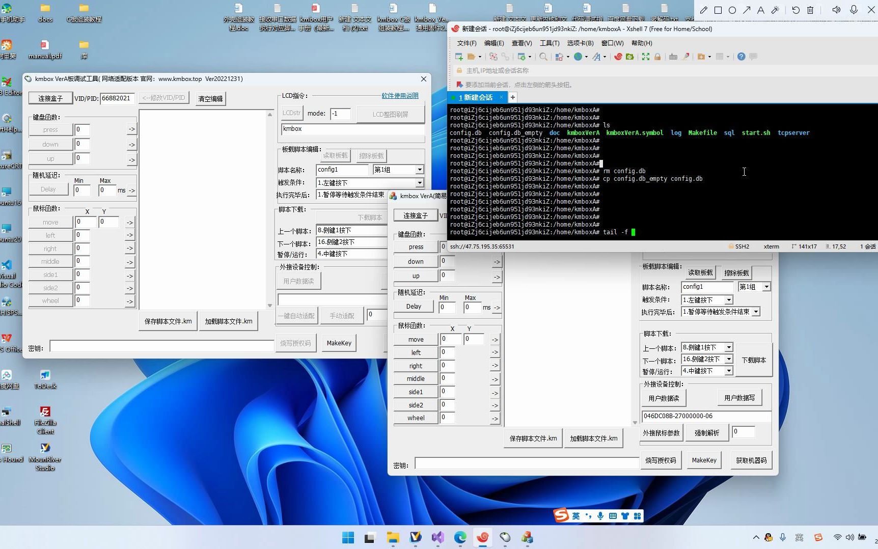Select the text A annotation tool
The height and width of the screenshot is (549, 878).
(x=761, y=10)
